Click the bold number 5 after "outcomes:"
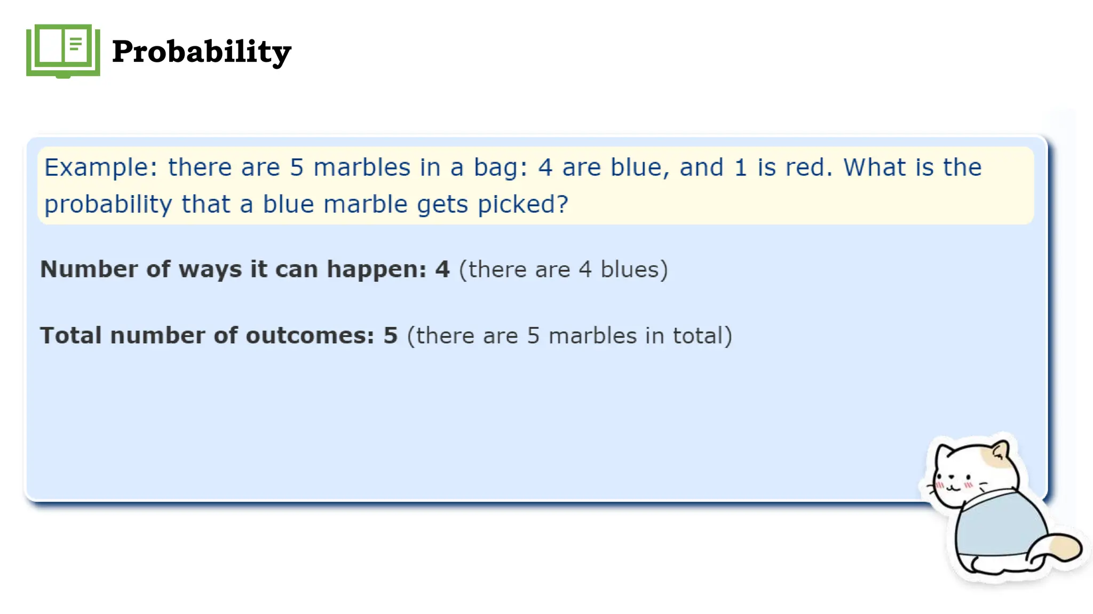 click(391, 336)
